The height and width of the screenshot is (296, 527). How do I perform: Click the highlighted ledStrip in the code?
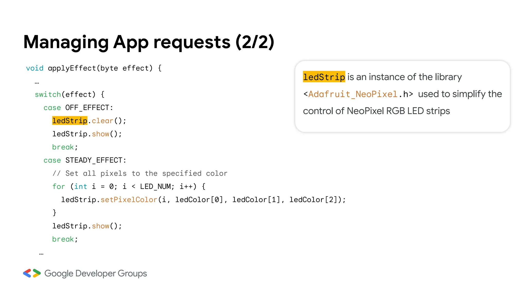tap(70, 121)
